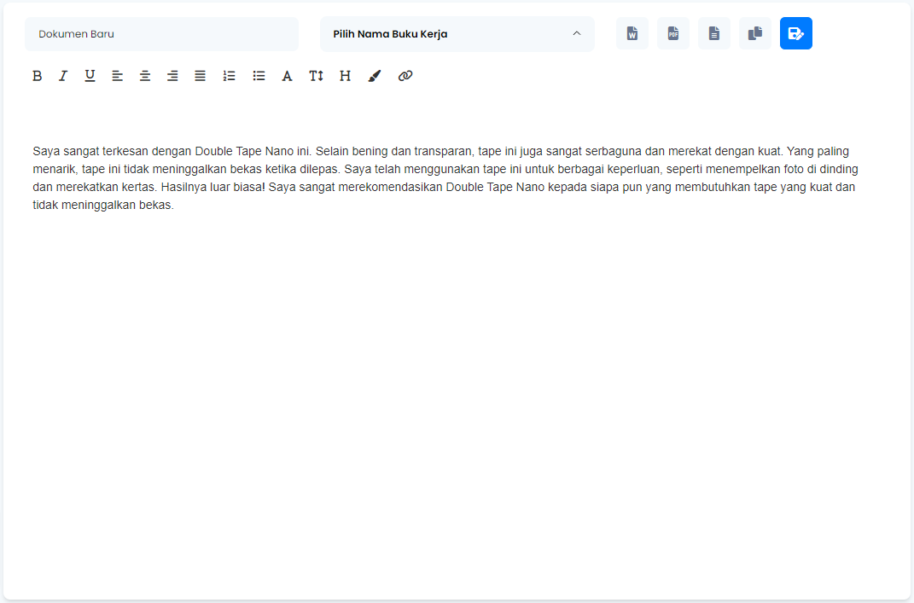
Task: Align text to the left
Action: [117, 76]
